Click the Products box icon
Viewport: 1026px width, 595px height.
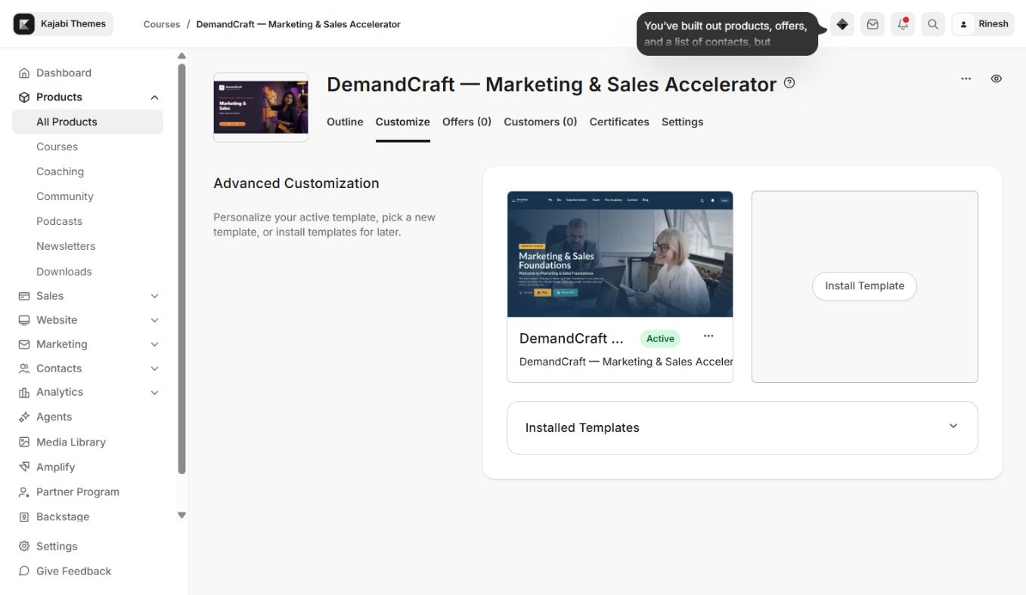pyautogui.click(x=24, y=97)
